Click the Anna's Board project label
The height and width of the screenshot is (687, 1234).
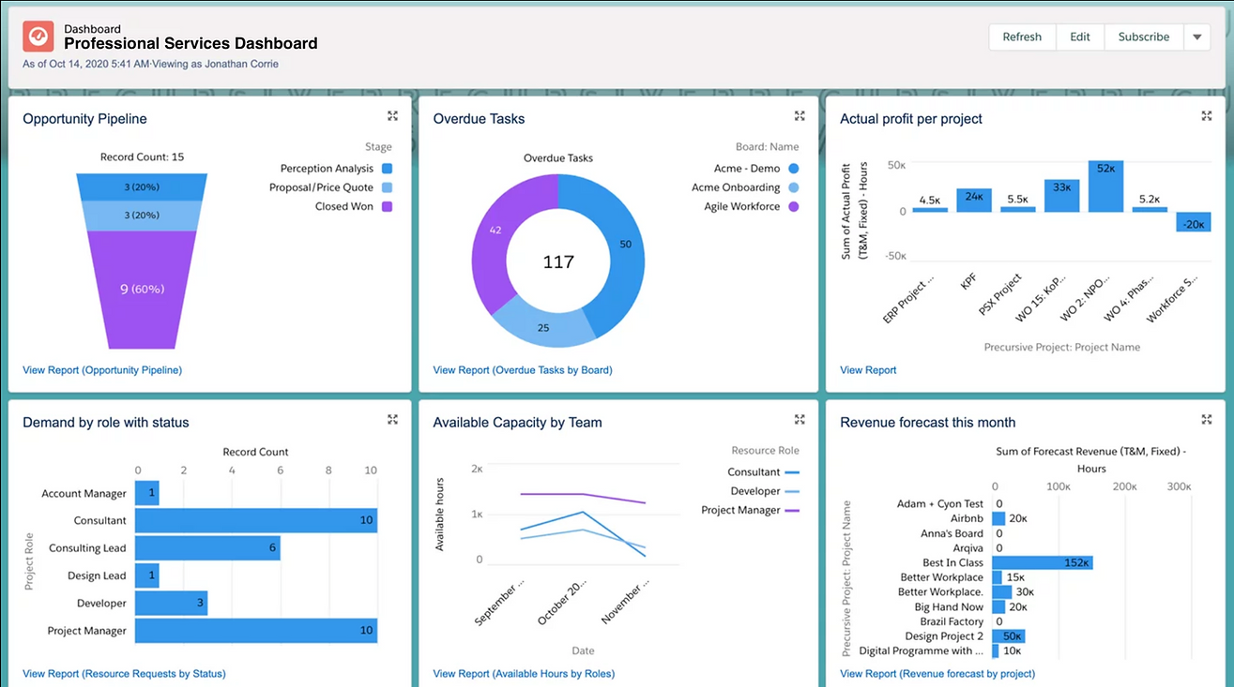tap(952, 533)
